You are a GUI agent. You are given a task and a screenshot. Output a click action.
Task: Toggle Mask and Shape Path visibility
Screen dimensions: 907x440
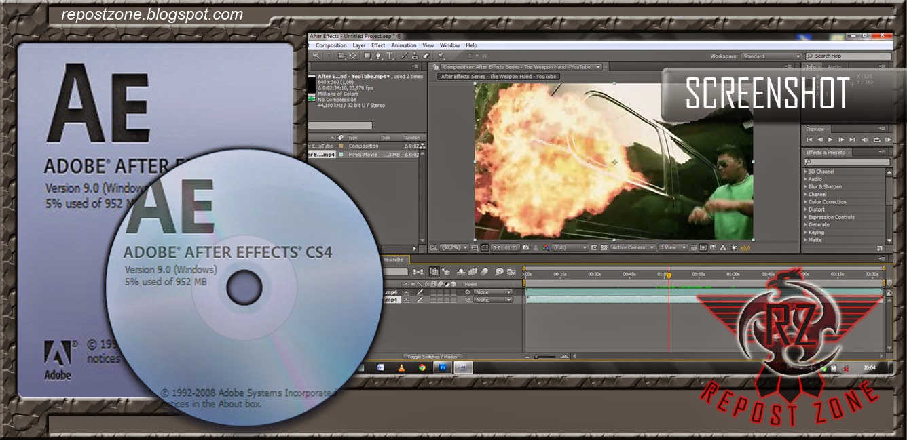(x=485, y=247)
